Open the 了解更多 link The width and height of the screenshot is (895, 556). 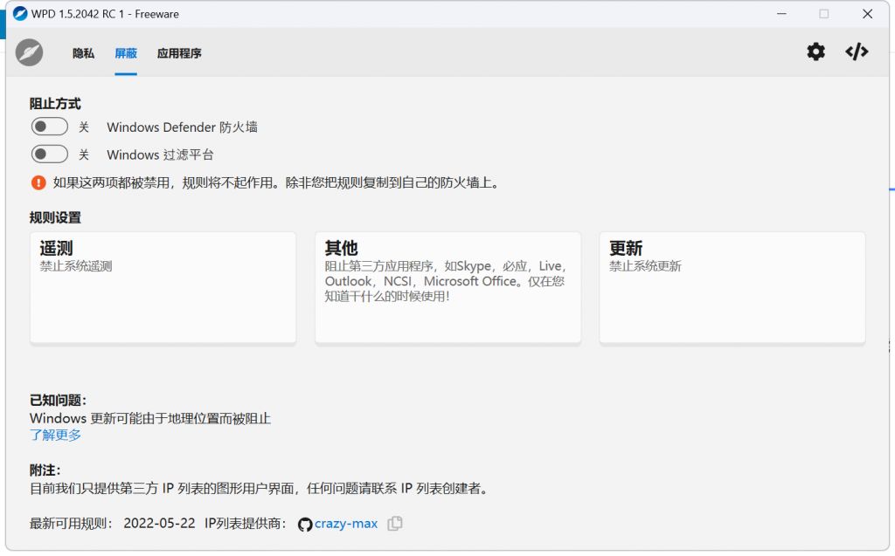coord(56,435)
